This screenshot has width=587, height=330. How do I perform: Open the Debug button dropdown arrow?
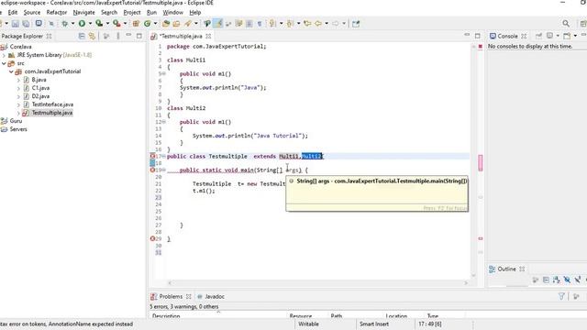(x=72, y=24)
